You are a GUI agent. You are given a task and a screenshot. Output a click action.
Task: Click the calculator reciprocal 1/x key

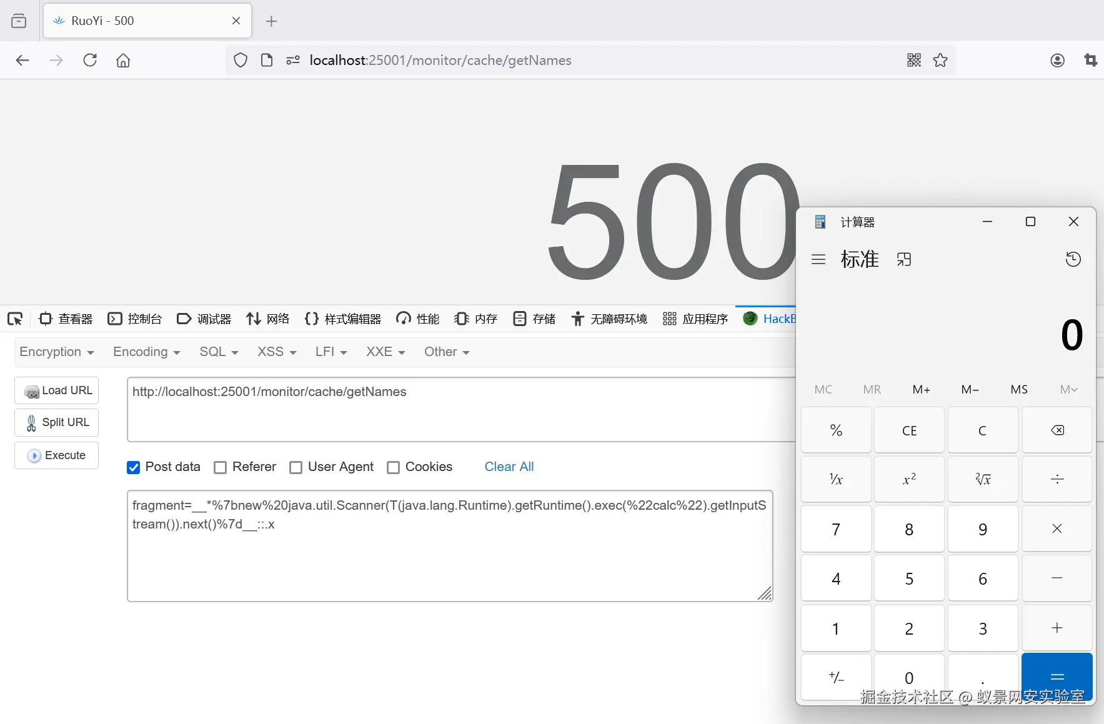(836, 479)
